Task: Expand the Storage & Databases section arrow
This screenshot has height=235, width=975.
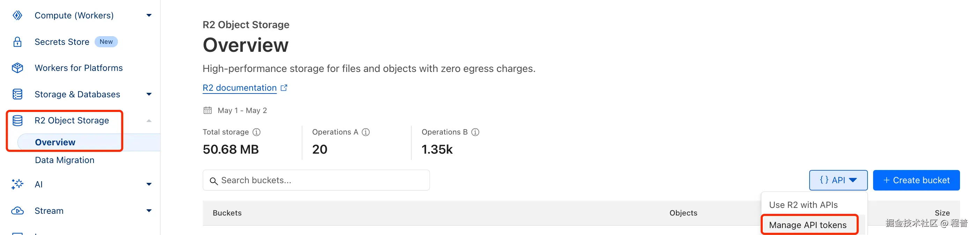Action: click(149, 94)
